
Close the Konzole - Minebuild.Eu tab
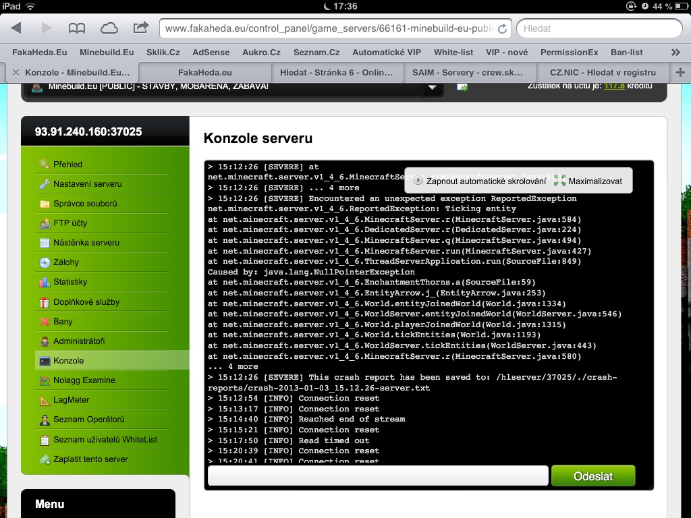click(16, 73)
